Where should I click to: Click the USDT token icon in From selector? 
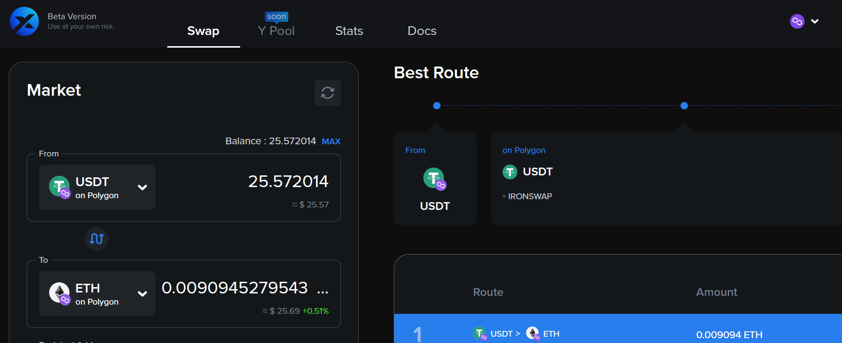60,187
